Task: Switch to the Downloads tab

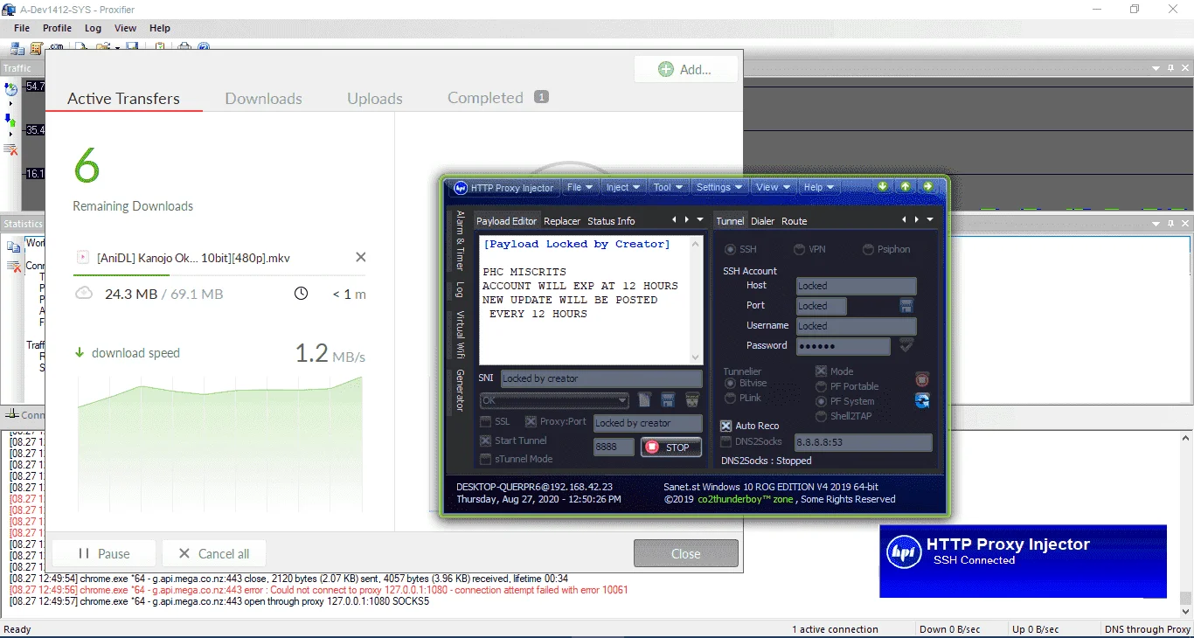Action: click(263, 99)
